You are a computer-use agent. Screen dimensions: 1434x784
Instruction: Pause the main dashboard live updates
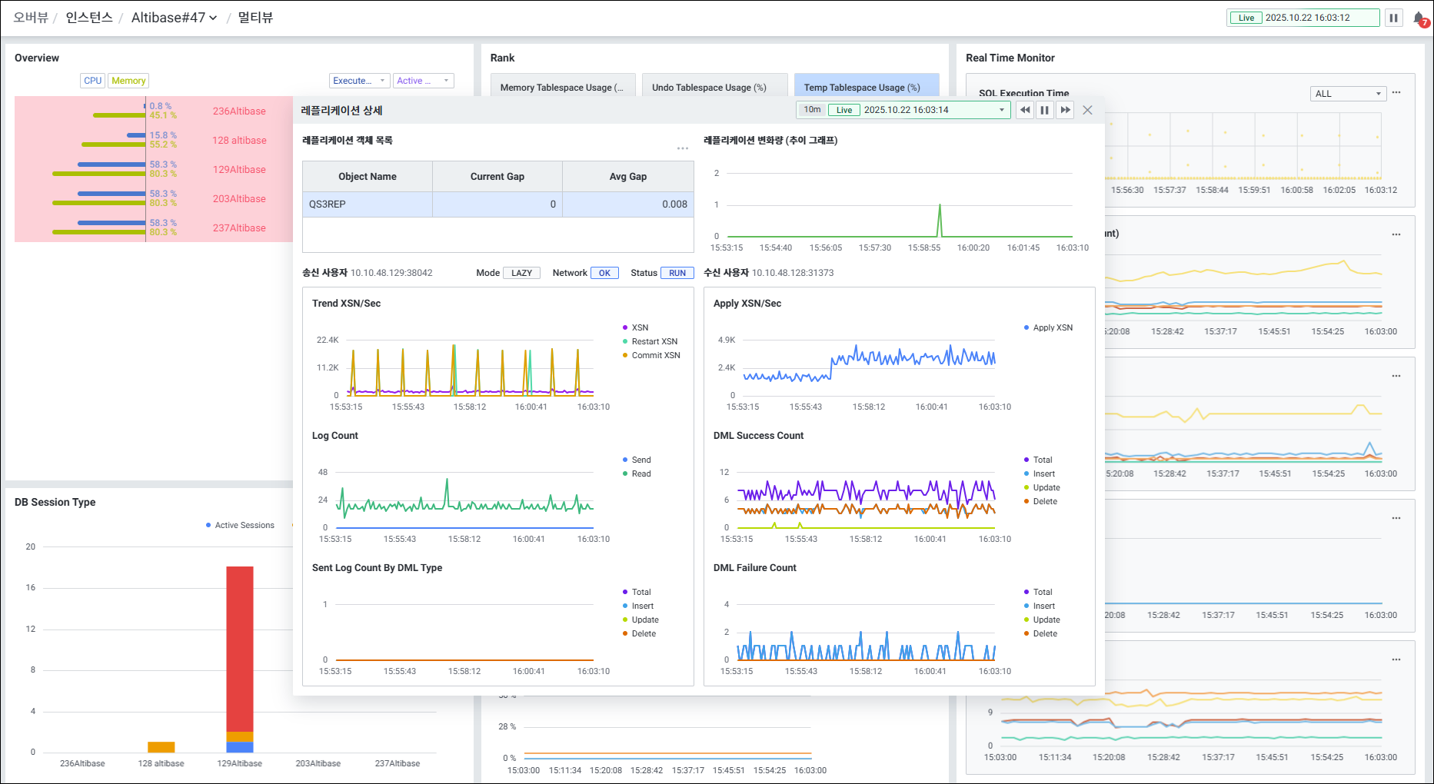tap(1393, 18)
